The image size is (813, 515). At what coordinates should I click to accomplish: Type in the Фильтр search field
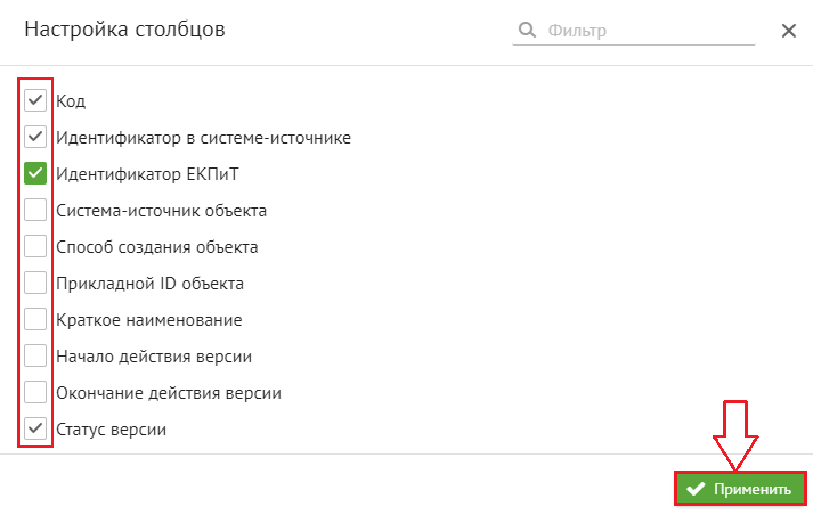tap(650, 30)
